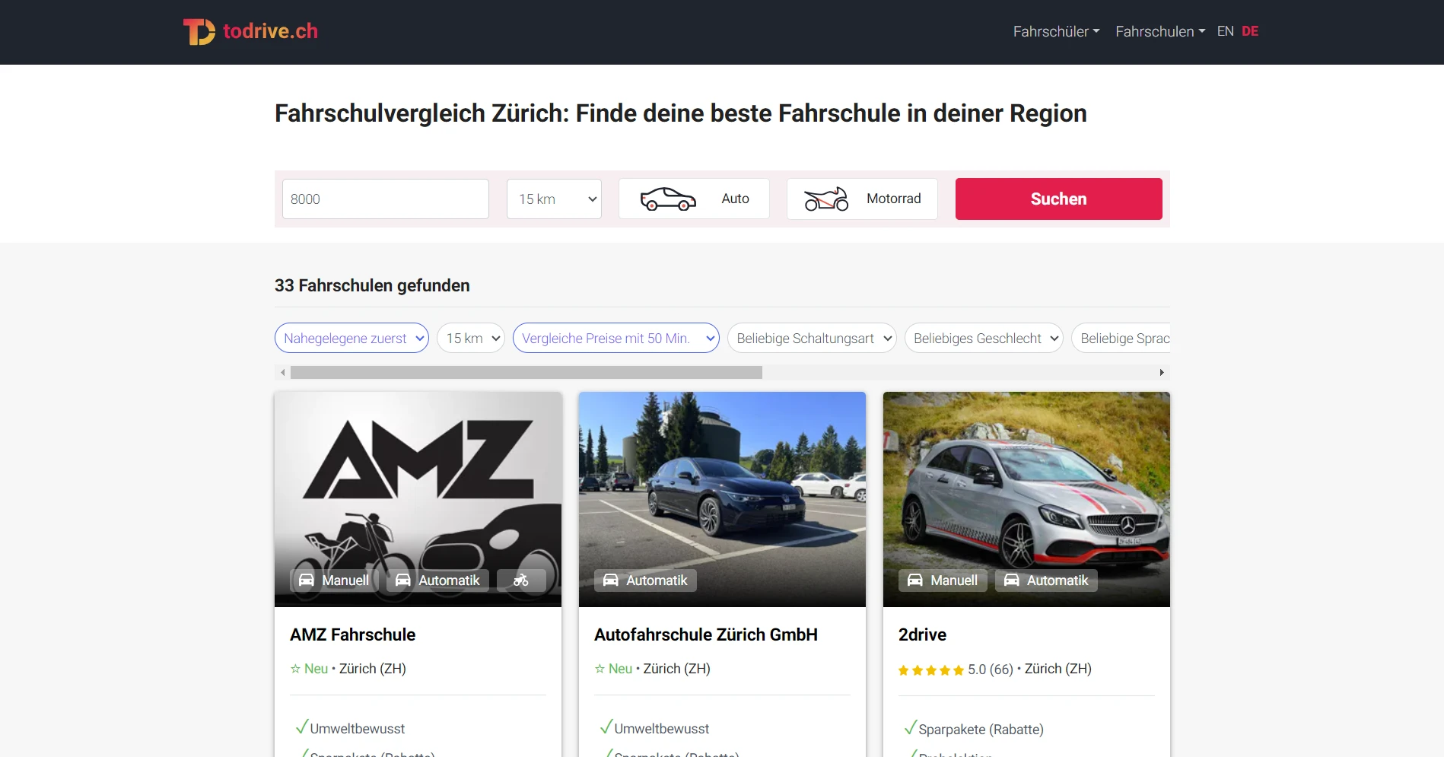Screen dimensions: 1444x757
Task: Click the Zürich (ZH) location of 2drive
Action: [x=1058, y=669]
